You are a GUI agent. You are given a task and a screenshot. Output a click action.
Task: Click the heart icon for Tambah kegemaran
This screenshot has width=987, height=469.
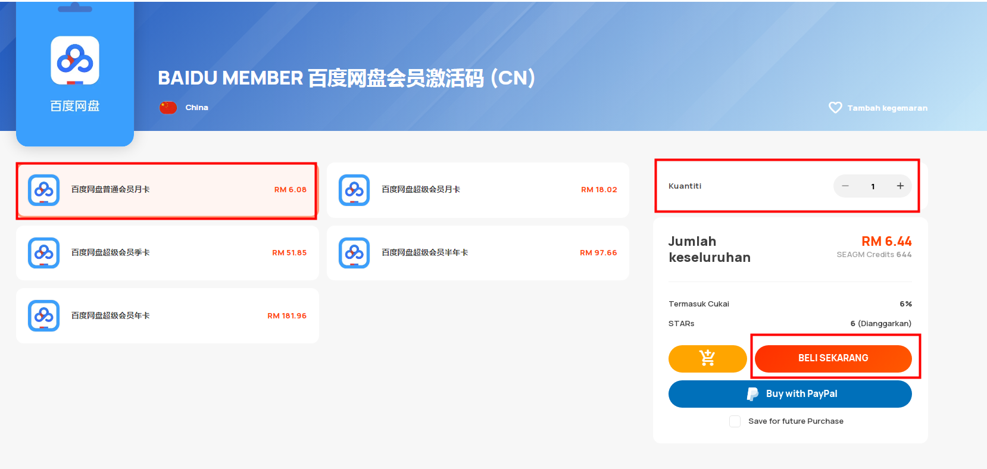coord(835,108)
